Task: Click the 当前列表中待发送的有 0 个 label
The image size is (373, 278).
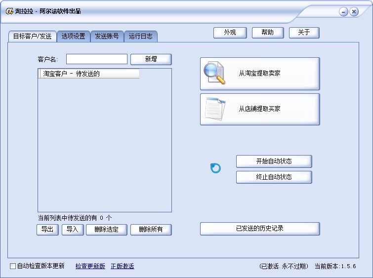Action: pos(75,218)
